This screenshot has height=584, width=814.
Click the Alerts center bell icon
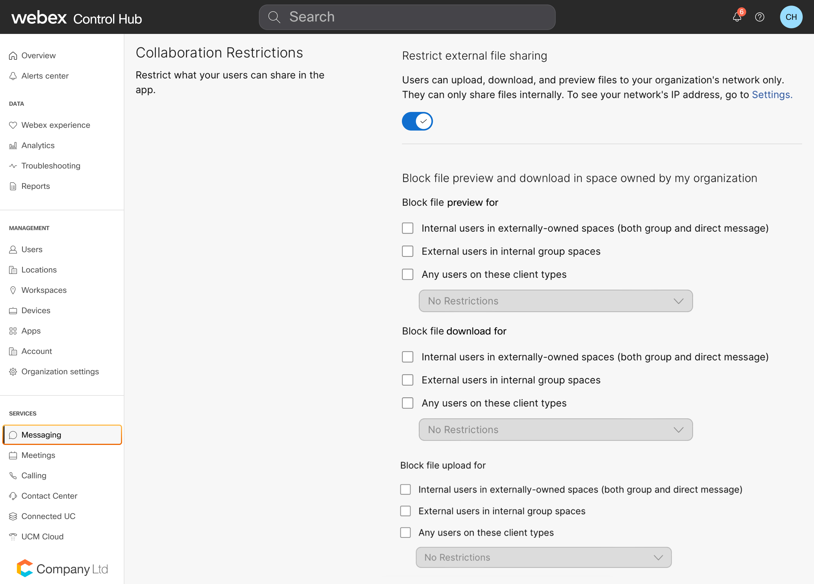(13, 76)
